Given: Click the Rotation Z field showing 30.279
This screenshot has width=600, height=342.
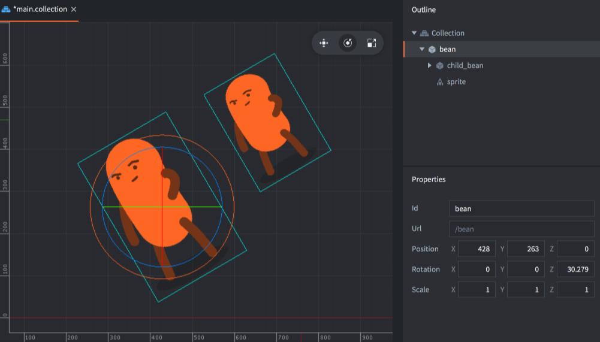Looking at the screenshot, I should 575,270.
